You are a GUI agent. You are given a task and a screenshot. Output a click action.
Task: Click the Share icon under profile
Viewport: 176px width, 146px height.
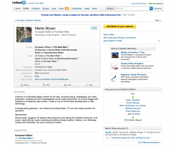point(22,85)
